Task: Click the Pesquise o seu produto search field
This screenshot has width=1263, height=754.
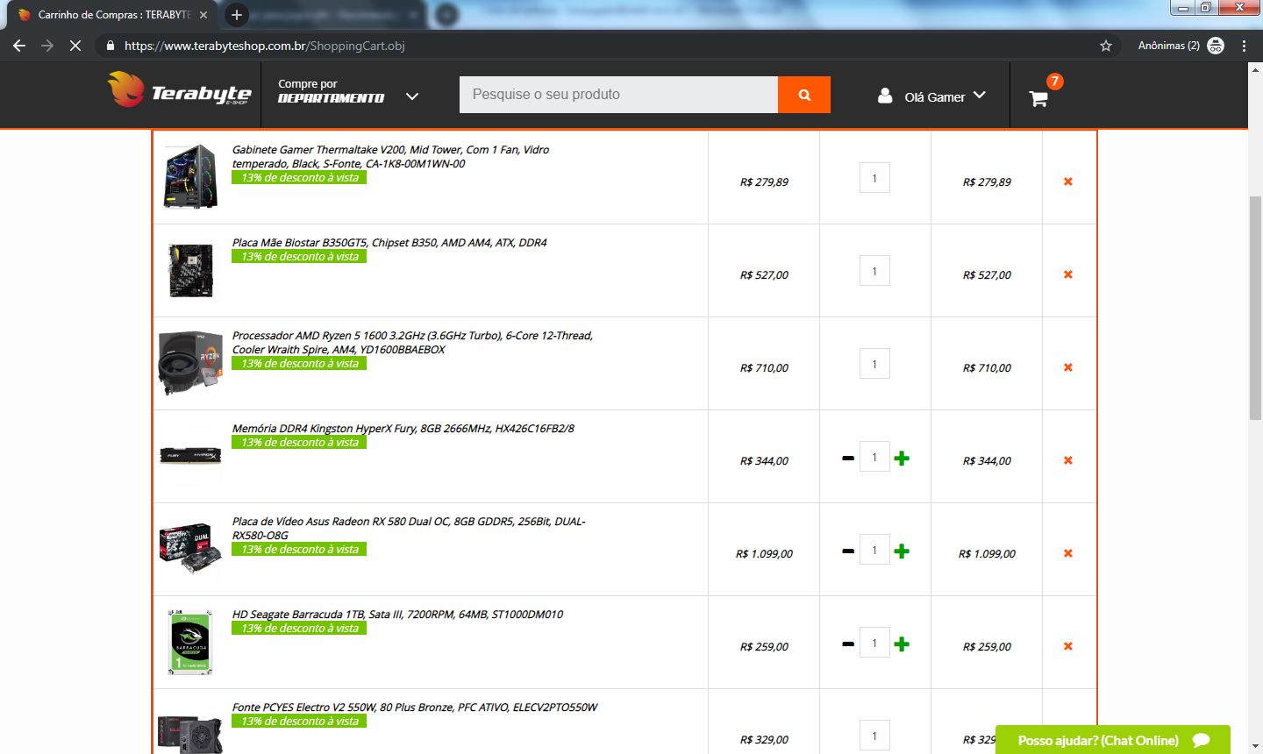Action: 618,95
